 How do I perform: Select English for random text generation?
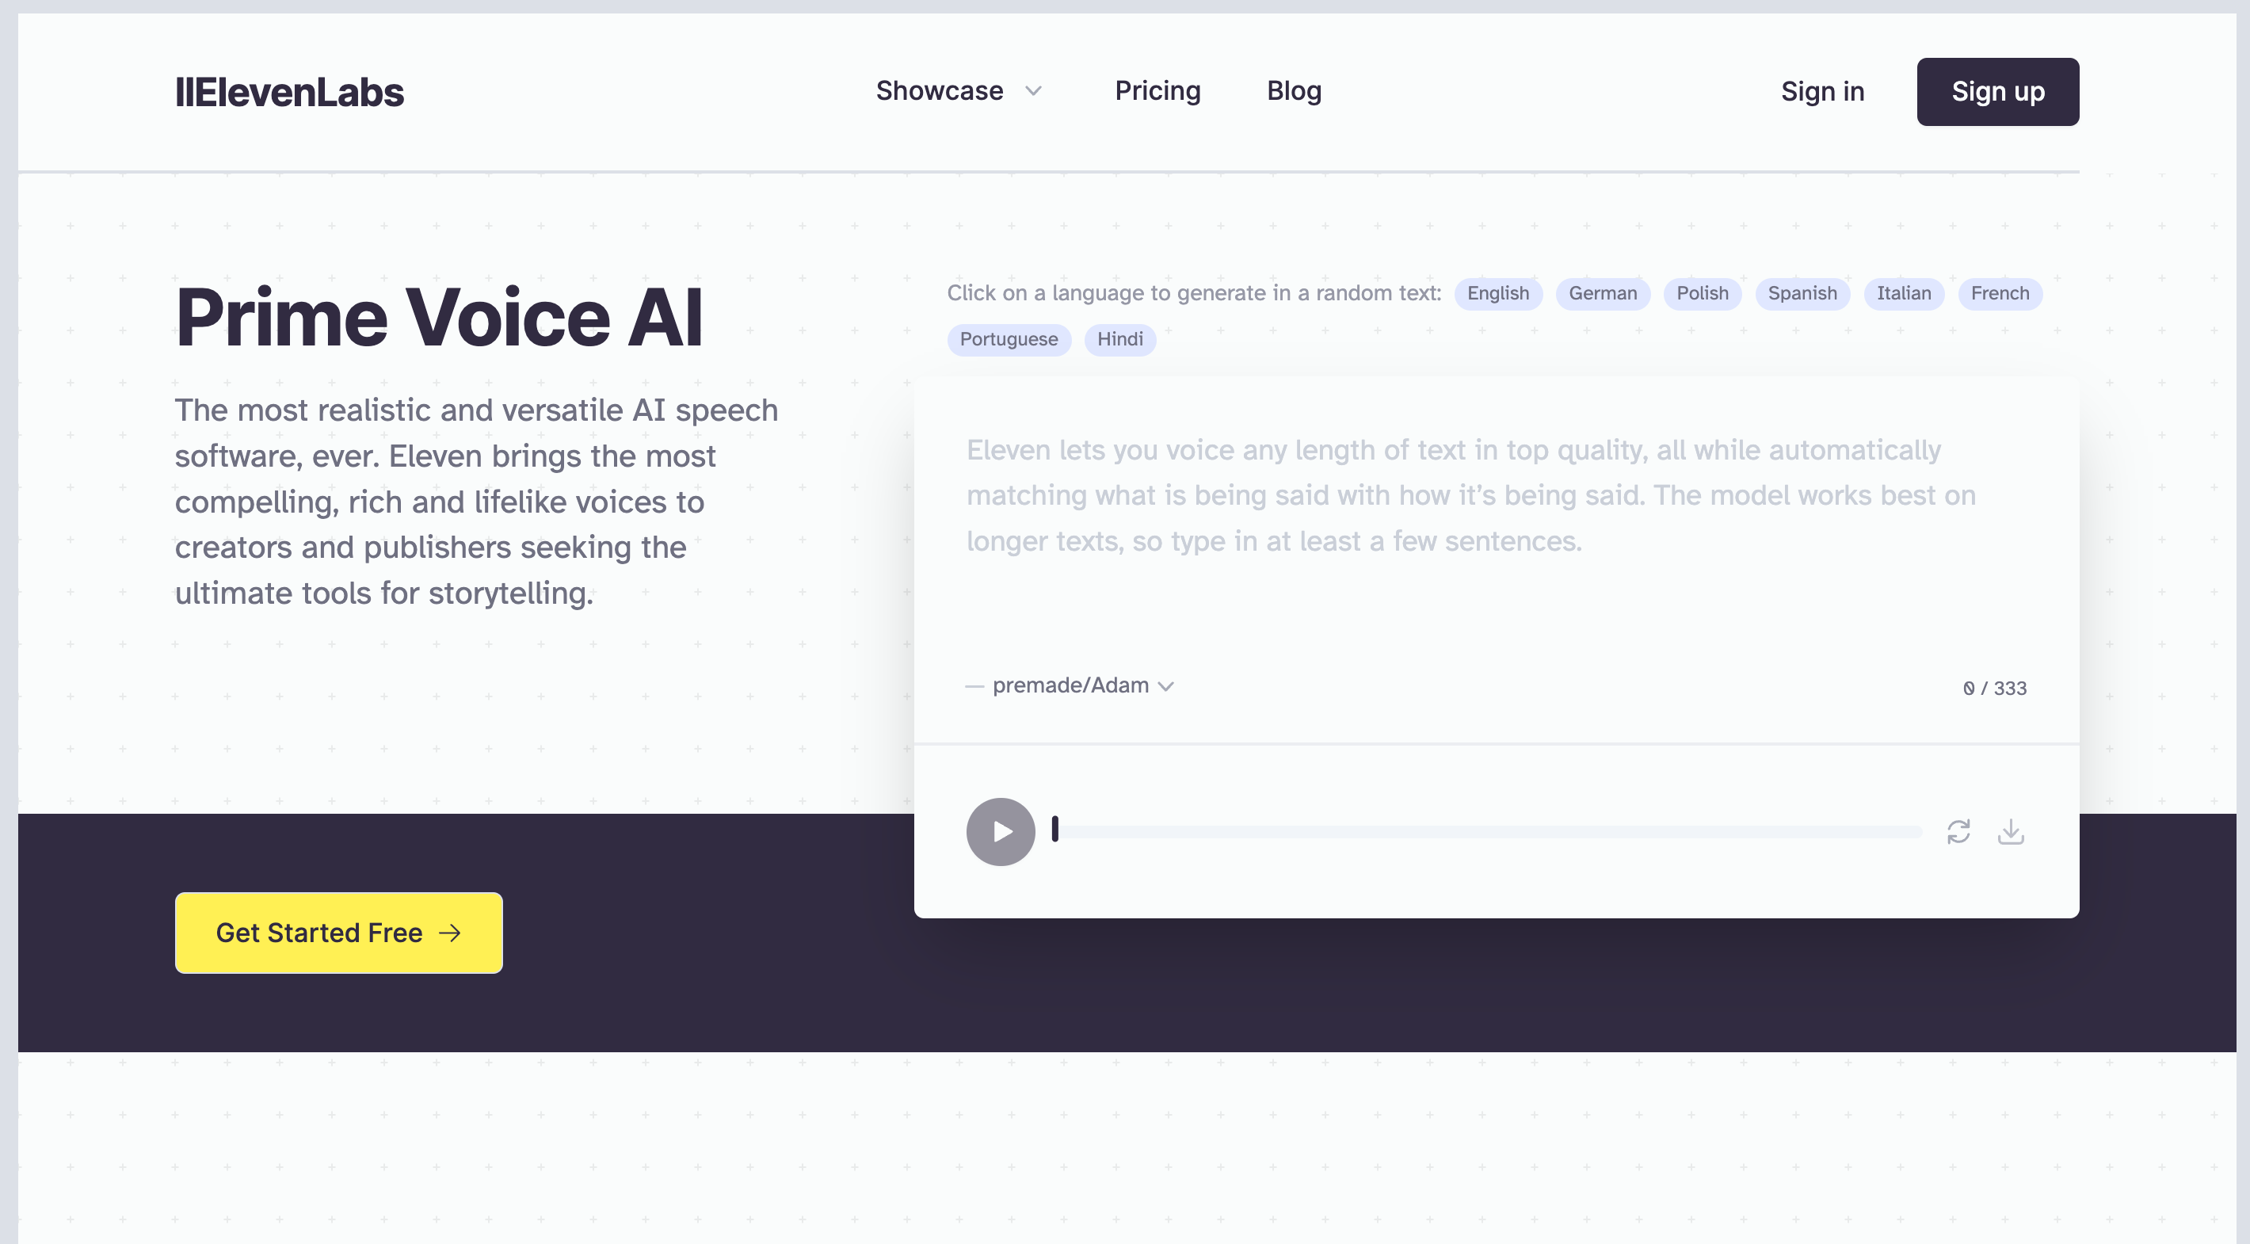point(1498,293)
